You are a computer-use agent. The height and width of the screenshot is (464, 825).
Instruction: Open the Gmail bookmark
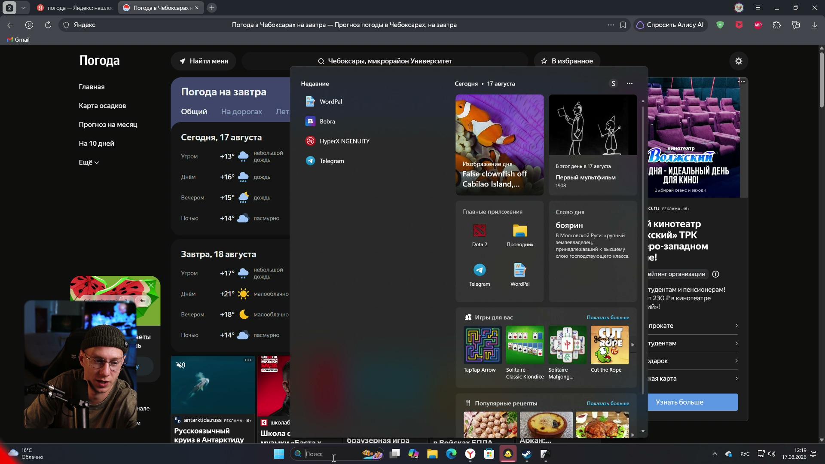(x=18, y=40)
